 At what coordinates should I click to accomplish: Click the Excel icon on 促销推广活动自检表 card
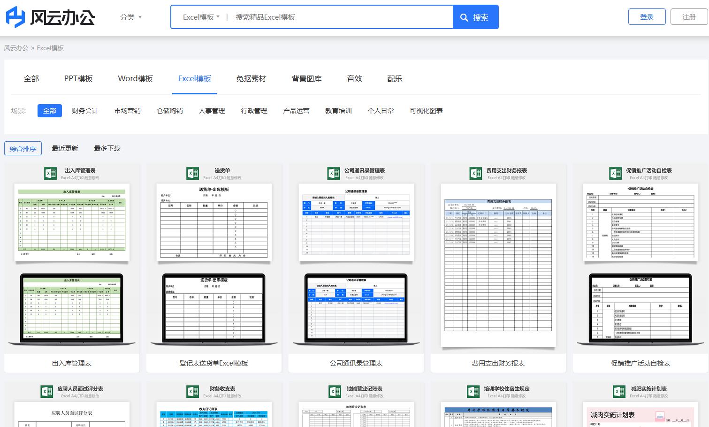[x=616, y=173]
